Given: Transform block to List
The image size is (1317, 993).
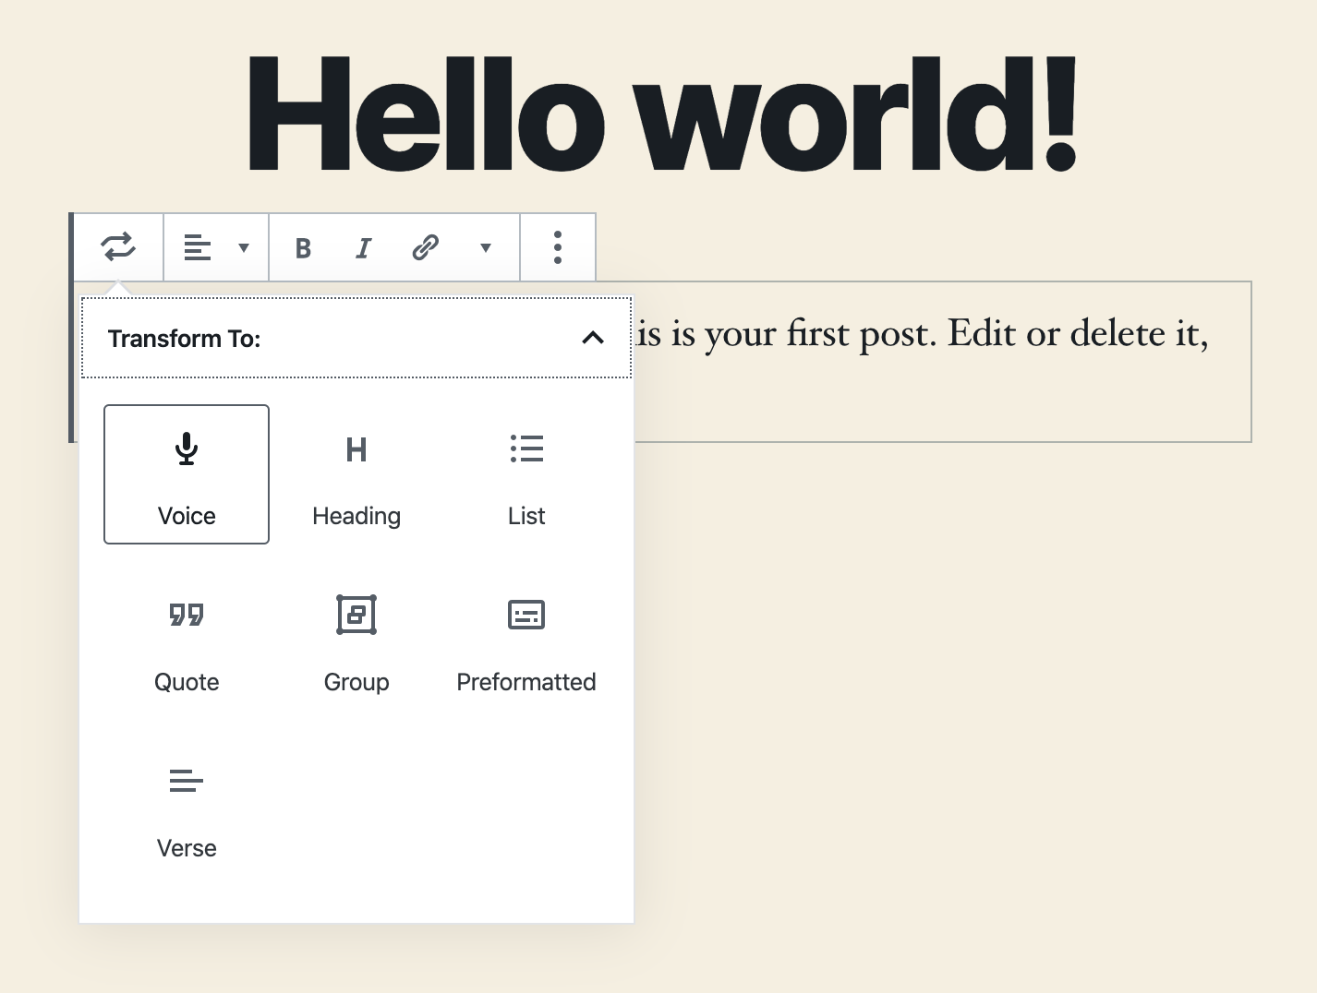Looking at the screenshot, I should pos(526,474).
